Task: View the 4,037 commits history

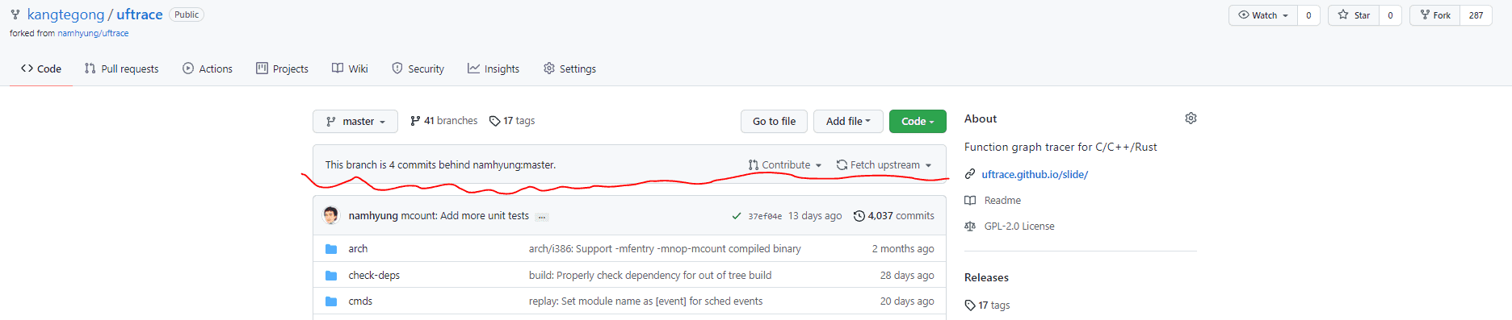Action: (894, 216)
